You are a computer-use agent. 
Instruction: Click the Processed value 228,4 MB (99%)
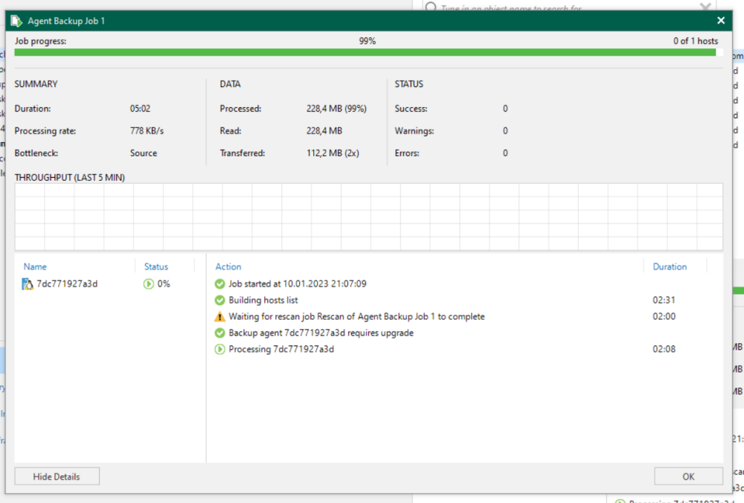[x=336, y=109]
